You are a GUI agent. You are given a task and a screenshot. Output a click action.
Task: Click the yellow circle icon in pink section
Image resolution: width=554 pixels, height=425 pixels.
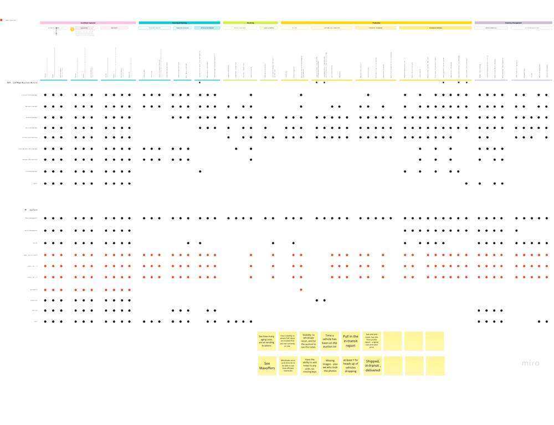[72, 29]
